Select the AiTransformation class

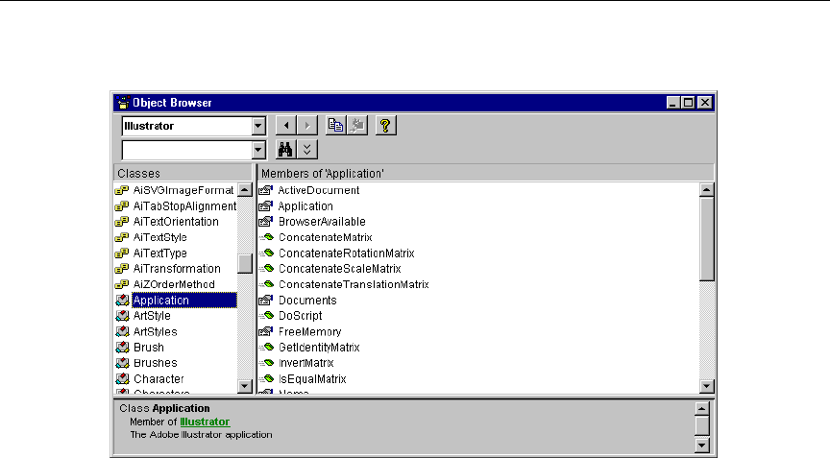pos(177,269)
